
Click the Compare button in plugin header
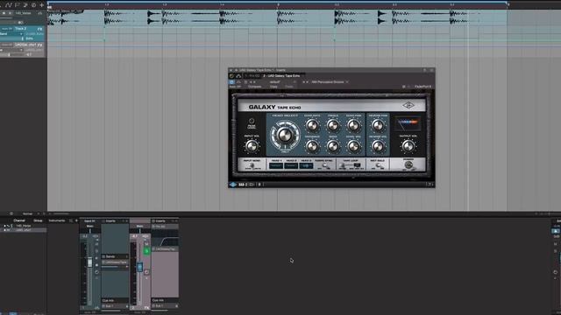pyautogui.click(x=254, y=87)
